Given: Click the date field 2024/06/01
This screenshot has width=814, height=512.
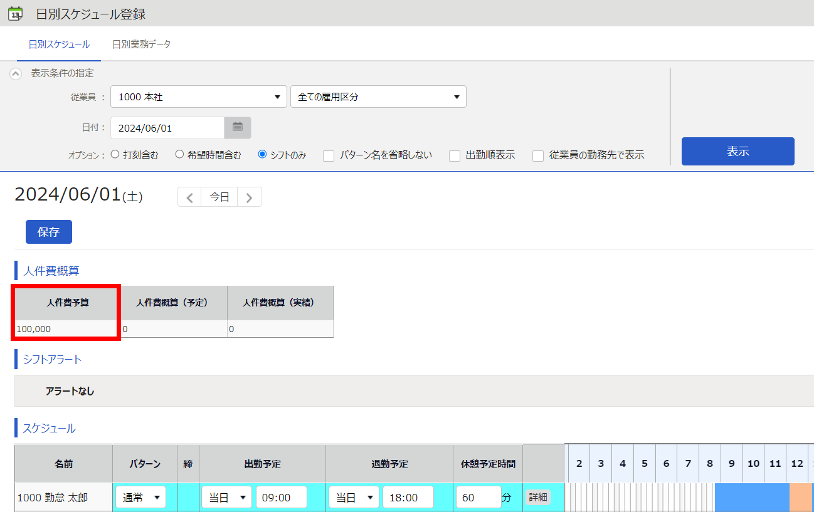Looking at the screenshot, I should pyautogui.click(x=167, y=128).
